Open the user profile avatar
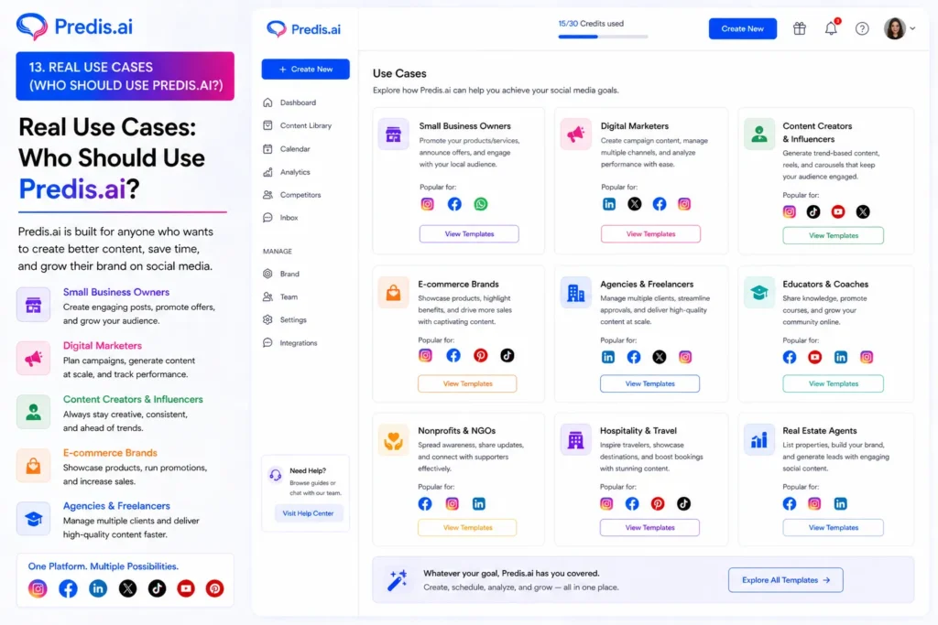The image size is (938, 625). click(894, 28)
